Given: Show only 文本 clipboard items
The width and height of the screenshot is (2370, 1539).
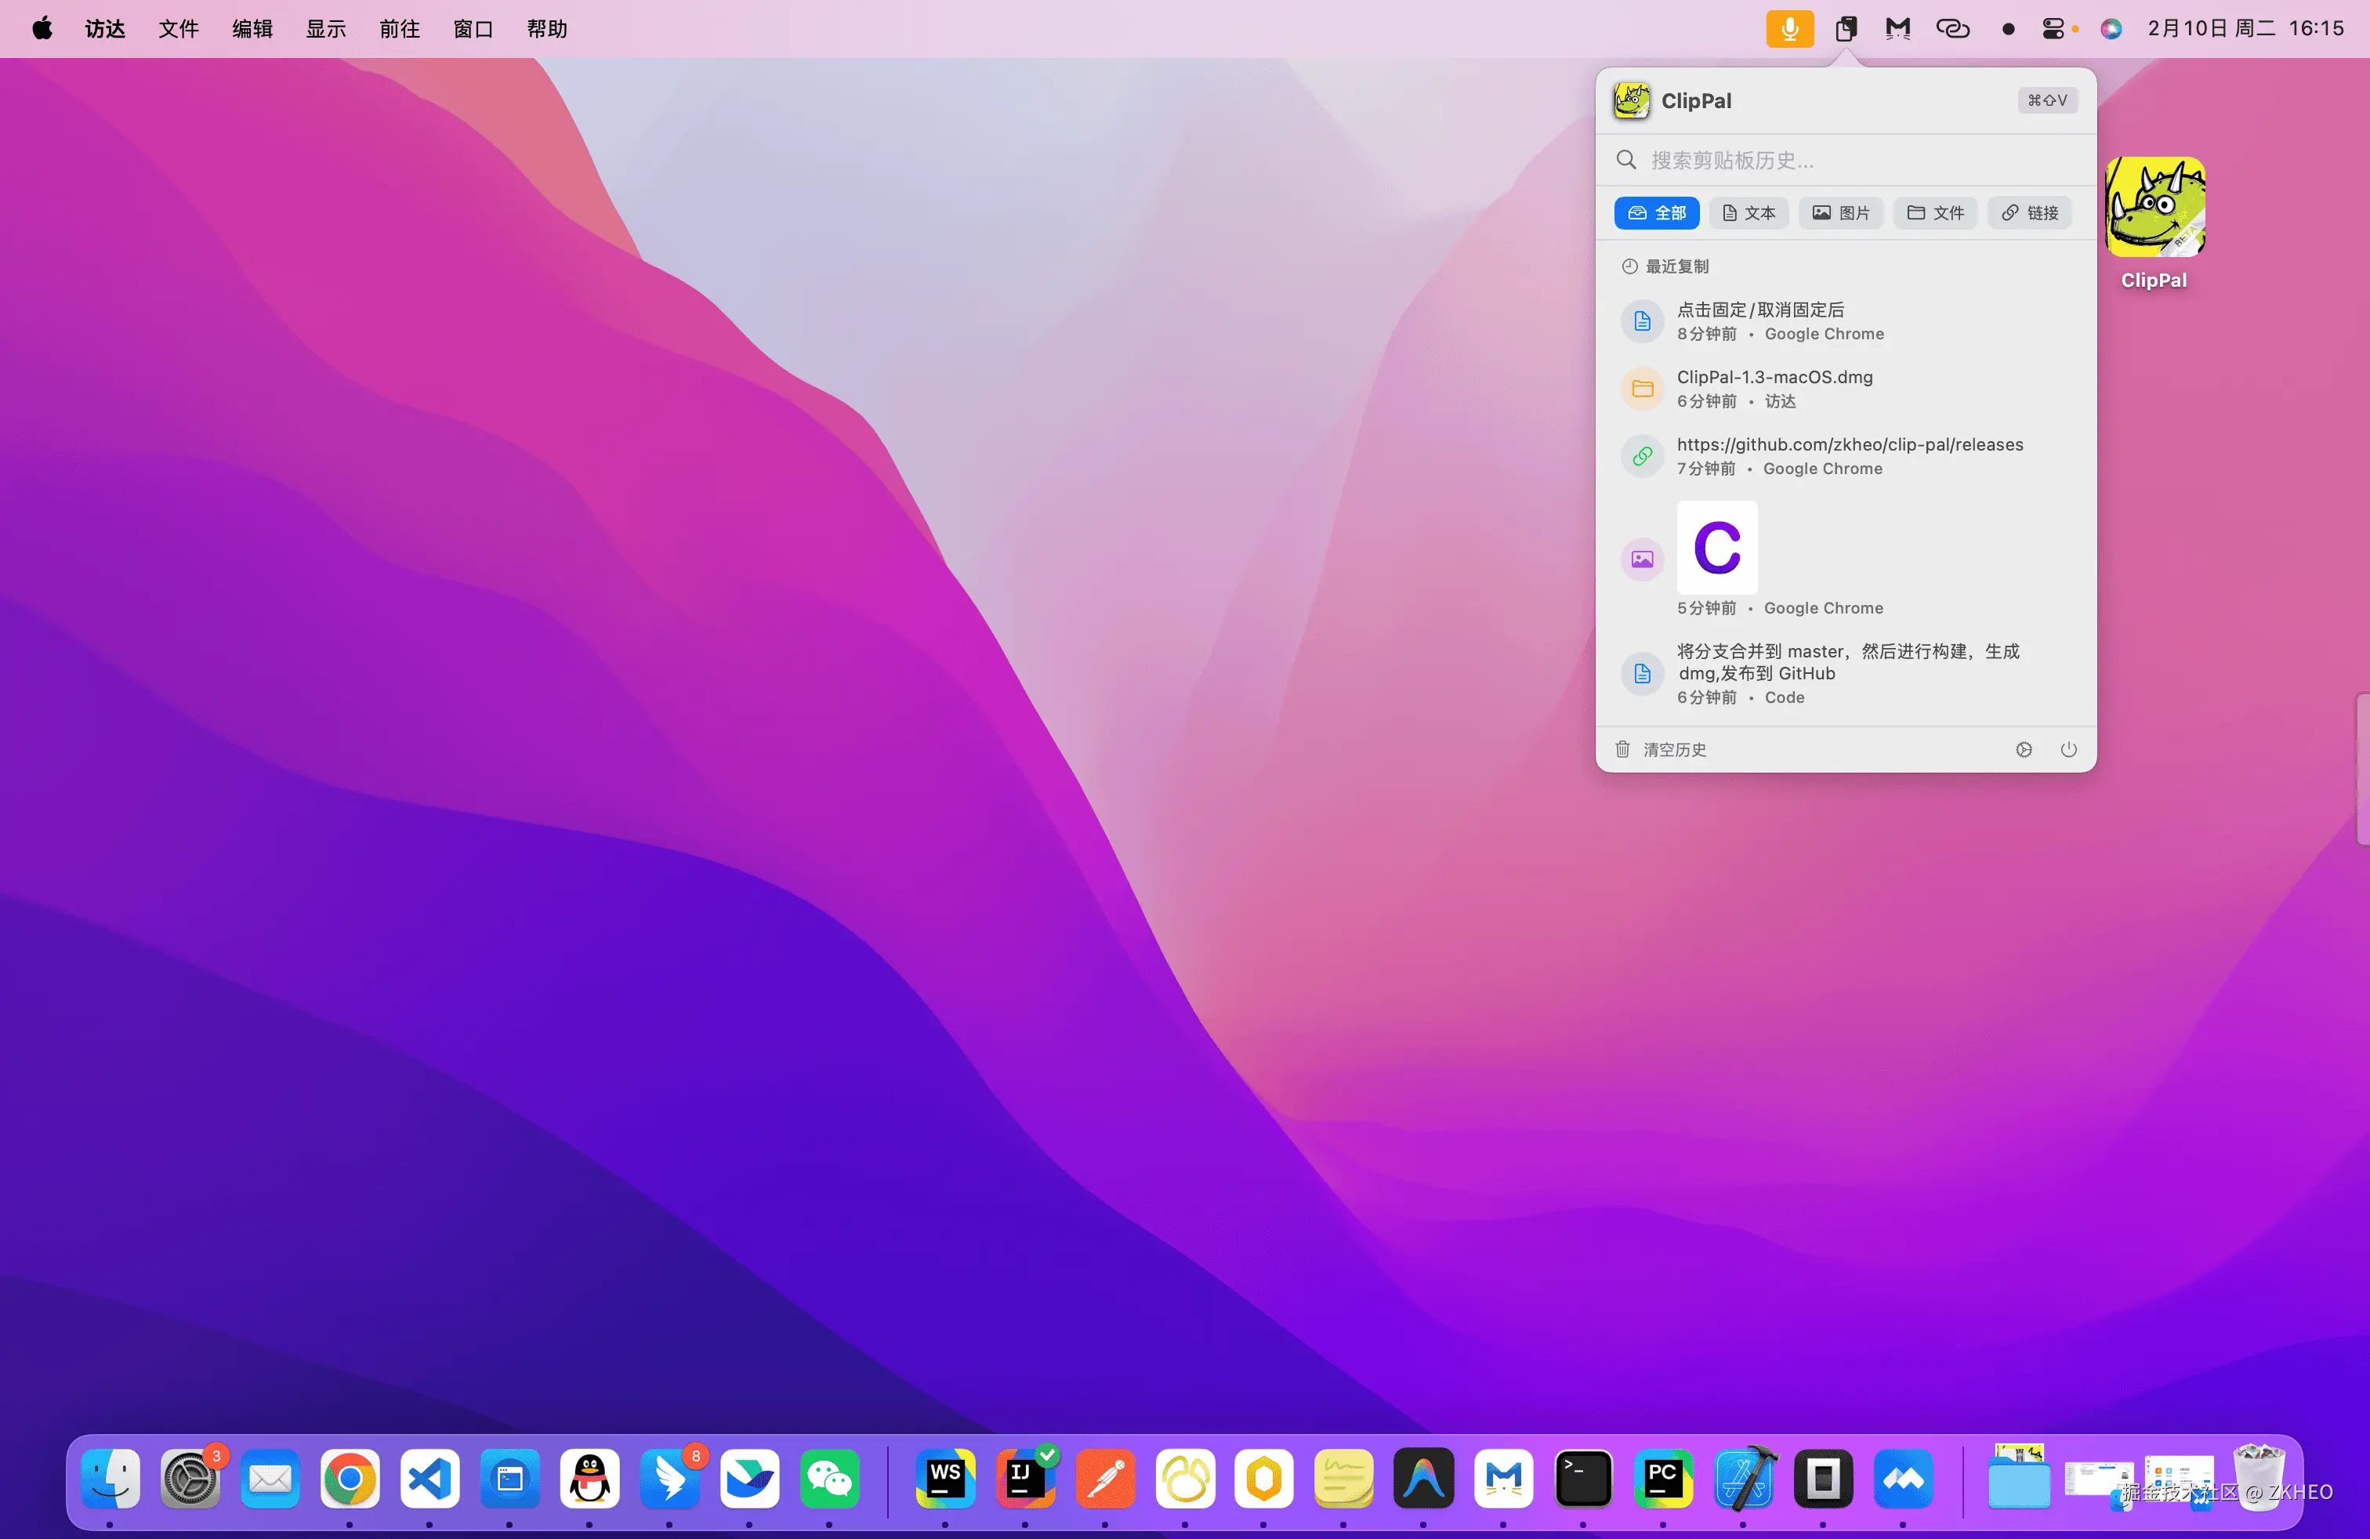Looking at the screenshot, I should point(1749,213).
